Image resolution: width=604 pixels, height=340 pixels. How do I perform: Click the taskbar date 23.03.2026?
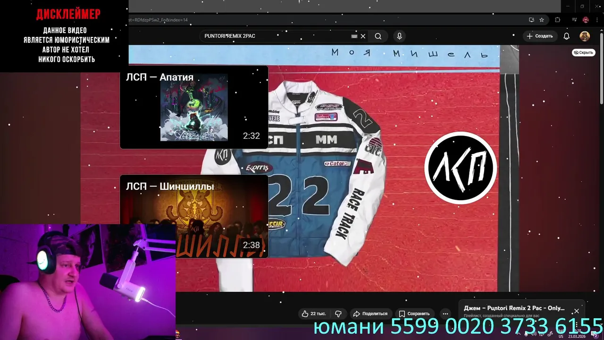(576, 337)
